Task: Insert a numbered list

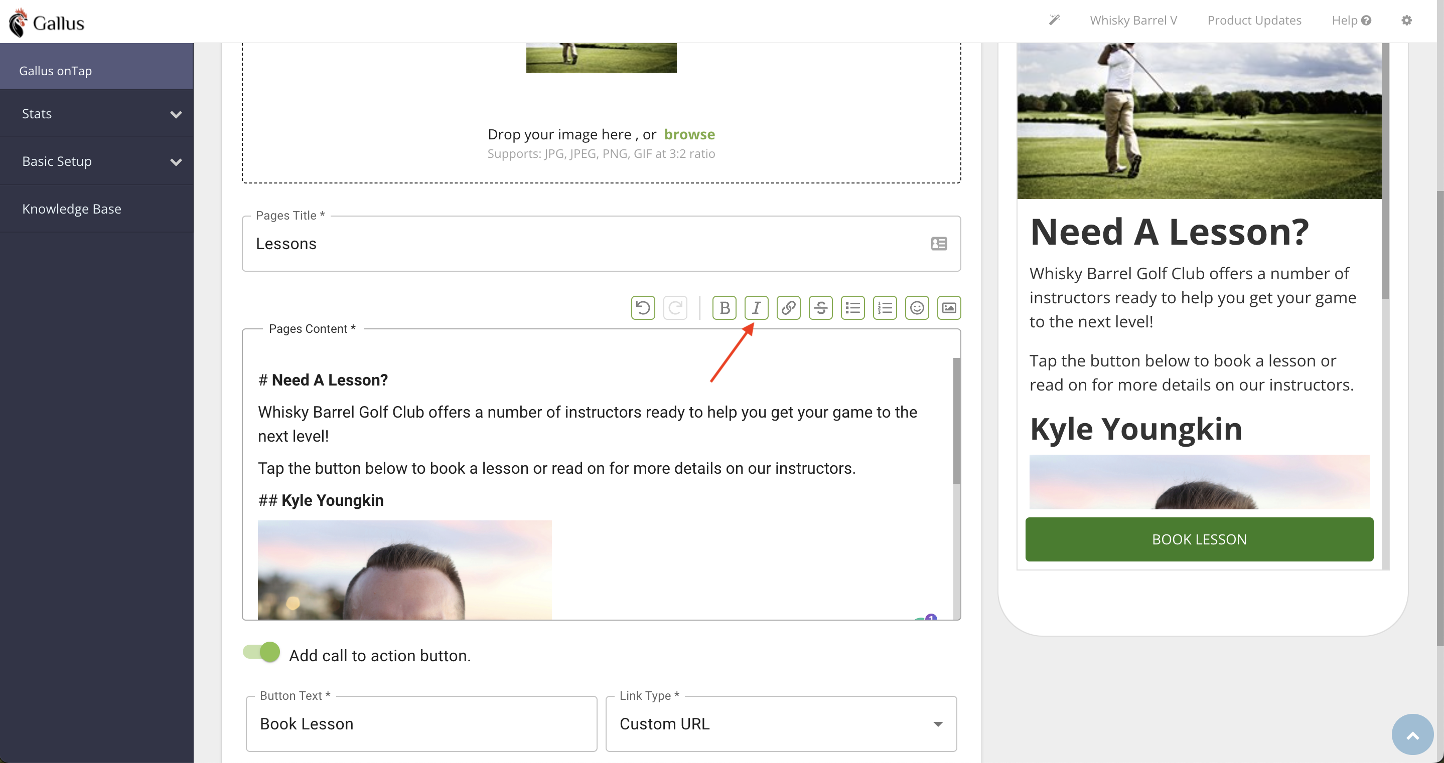Action: pyautogui.click(x=885, y=307)
